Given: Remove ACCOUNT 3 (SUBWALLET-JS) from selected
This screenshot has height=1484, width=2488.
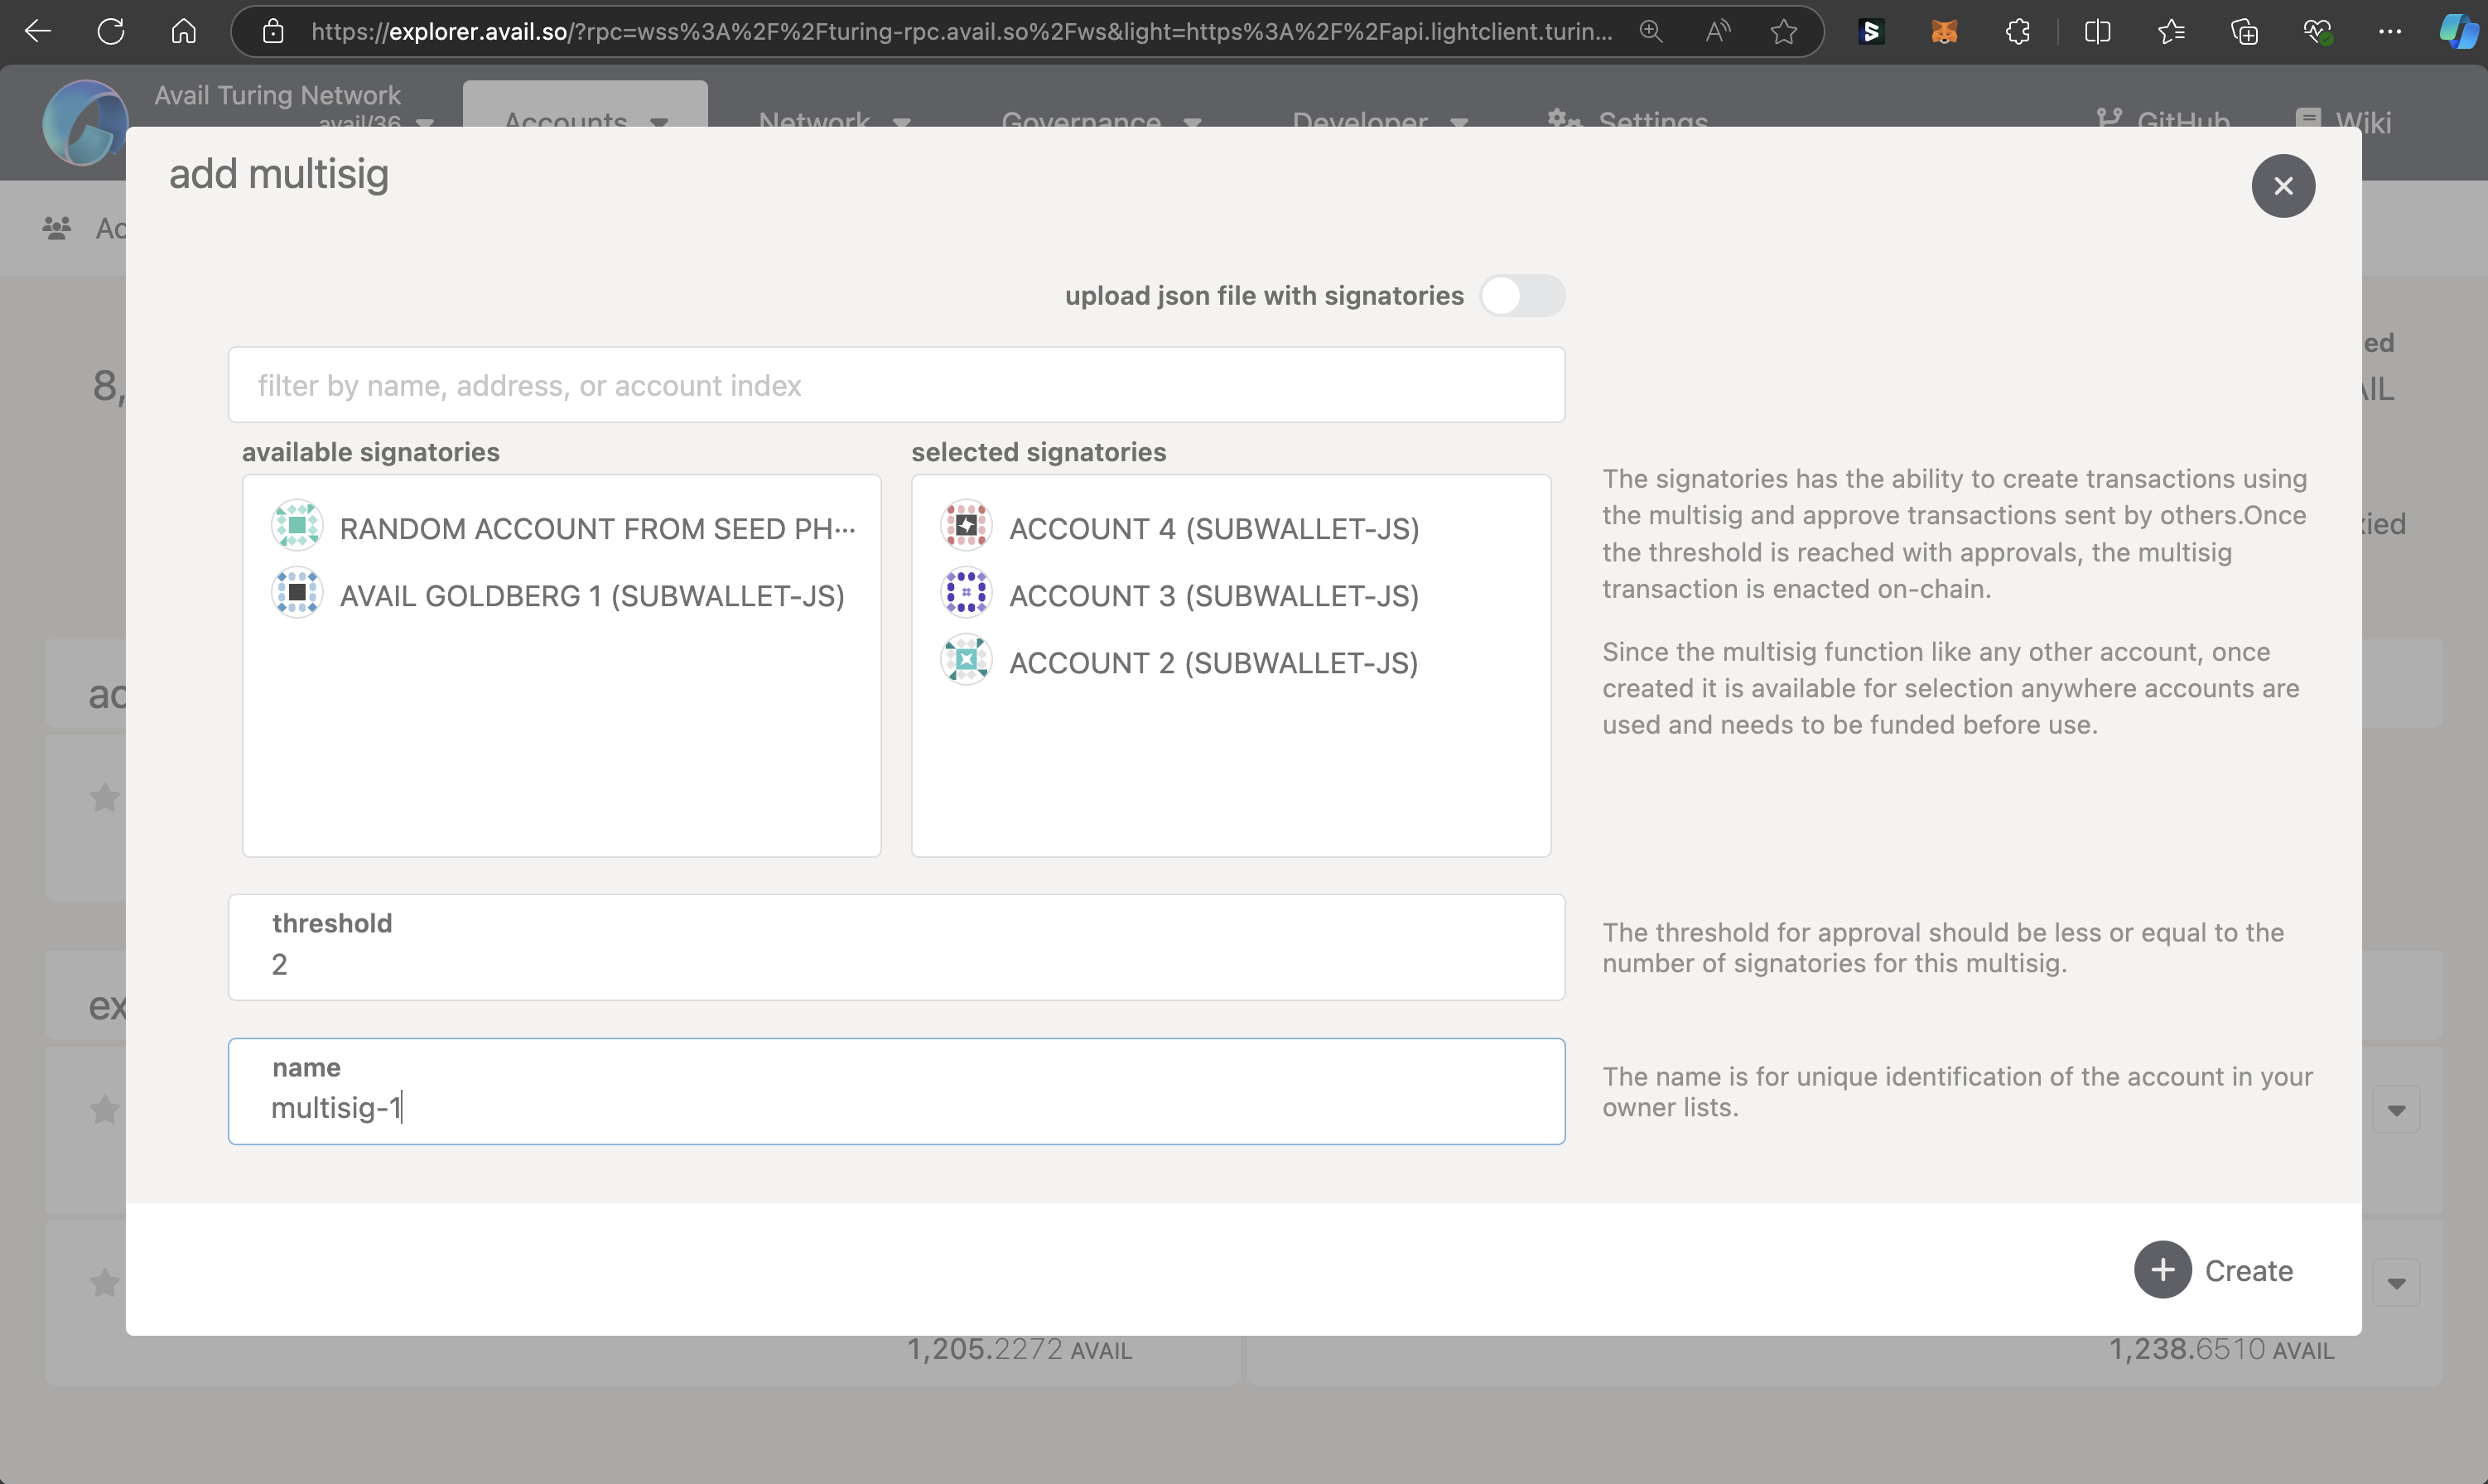Looking at the screenshot, I should click(x=1213, y=596).
